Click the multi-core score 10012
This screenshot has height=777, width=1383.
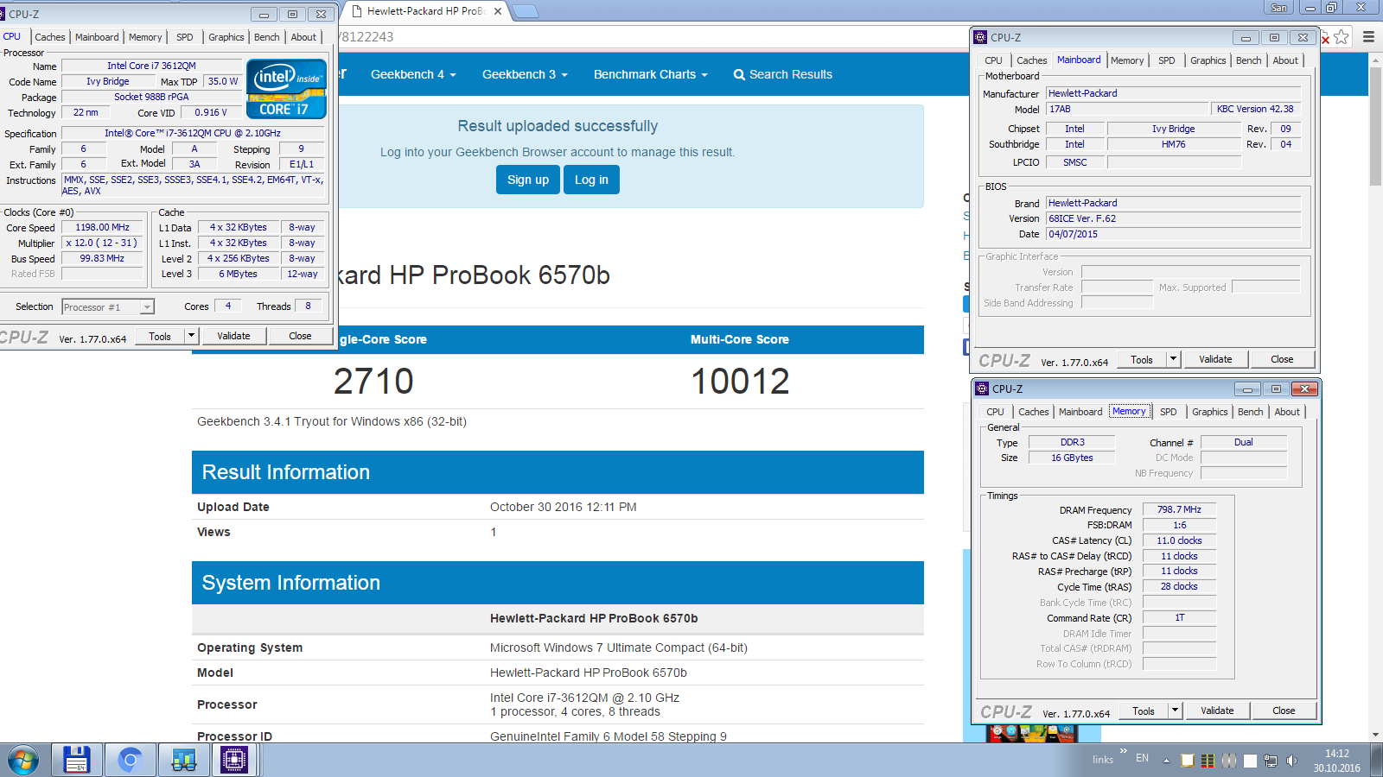click(740, 381)
